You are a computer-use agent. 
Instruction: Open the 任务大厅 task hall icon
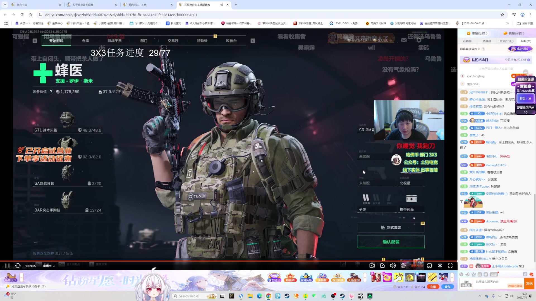(11, 277)
